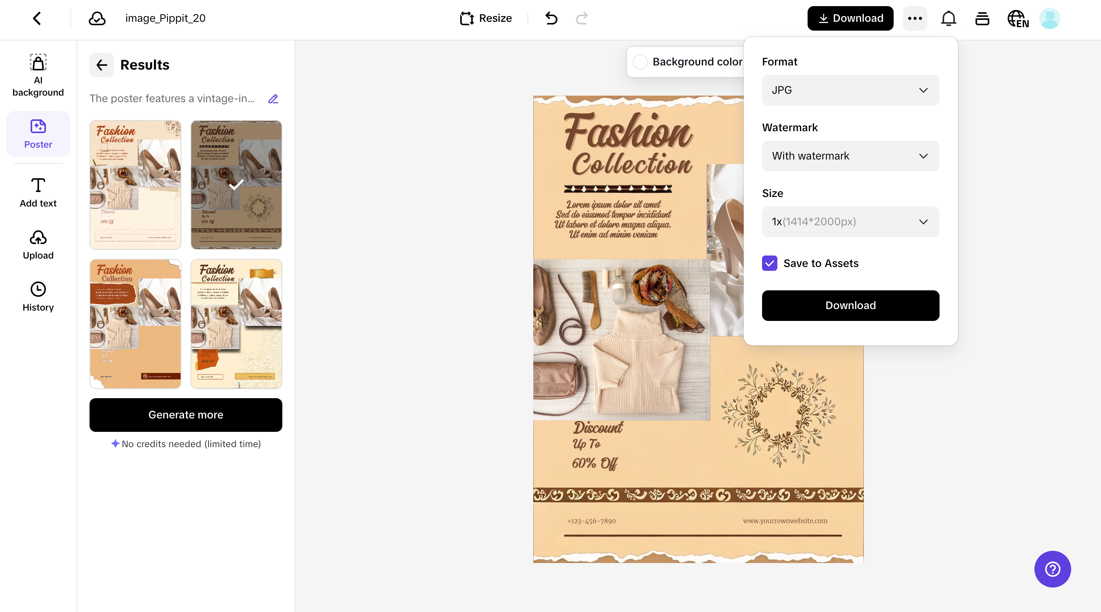The image size is (1101, 612).
Task: Click the edit prompt pencil icon
Action: [x=273, y=99]
